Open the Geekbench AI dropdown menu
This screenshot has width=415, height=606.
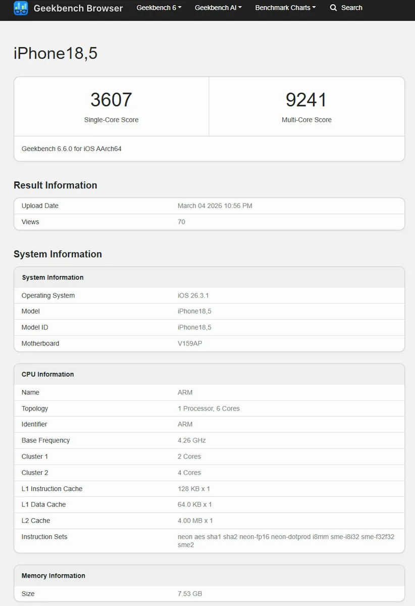(x=218, y=8)
